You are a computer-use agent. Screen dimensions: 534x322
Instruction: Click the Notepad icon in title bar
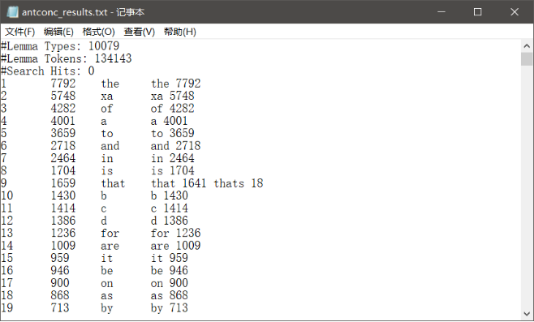click(13, 12)
